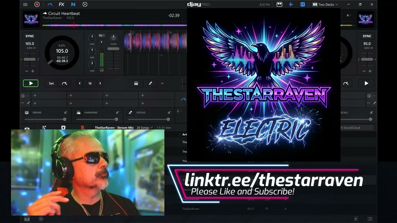Toggle the blue center automix arrow icon
Viewport: 397px width, 223px height.
click(184, 99)
